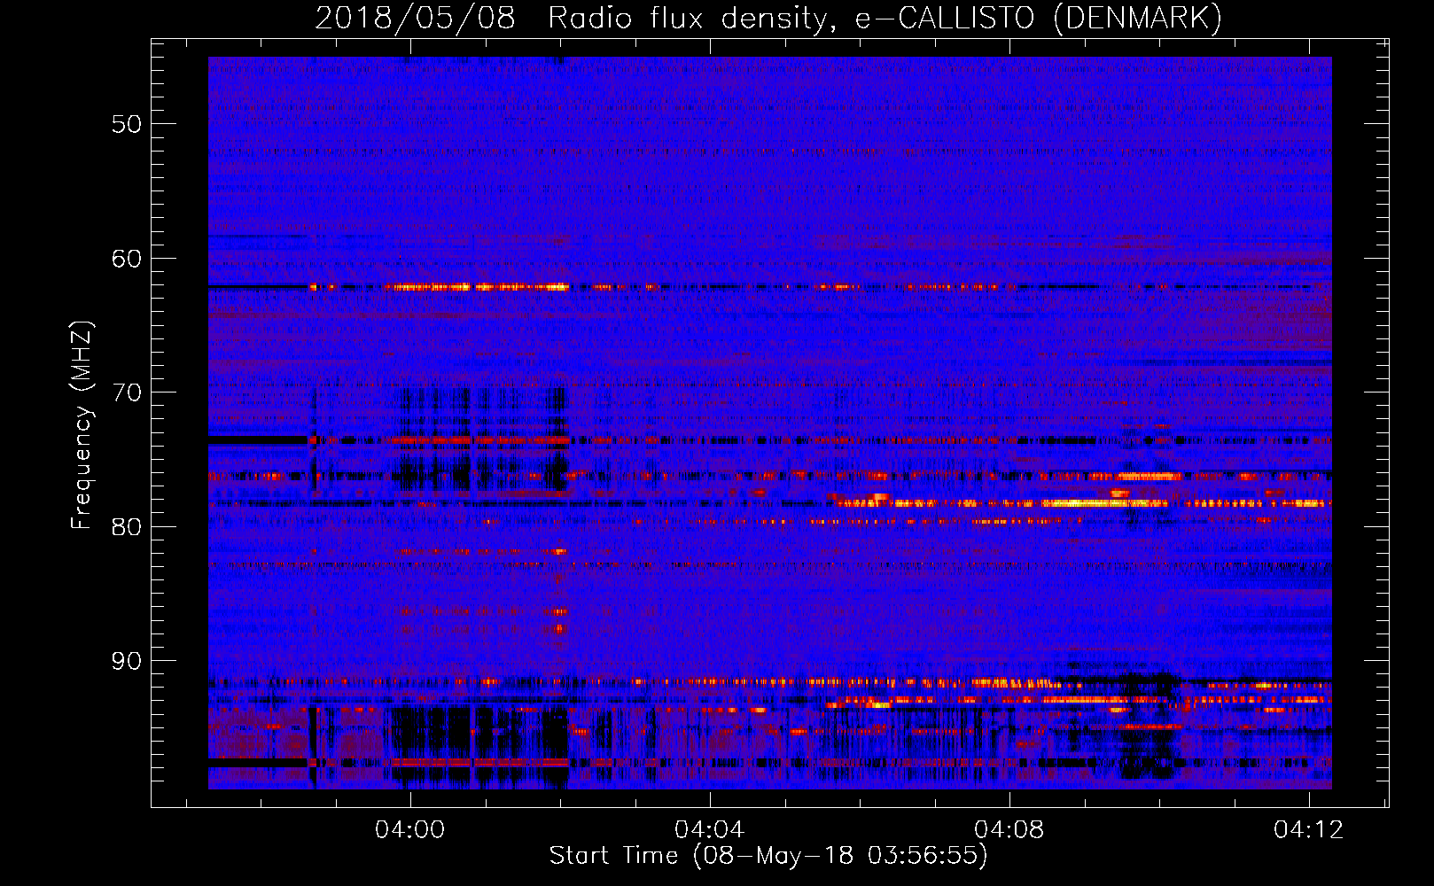
Task: Click the 80 MHz y-axis tick label
Action: pyautogui.click(x=127, y=527)
